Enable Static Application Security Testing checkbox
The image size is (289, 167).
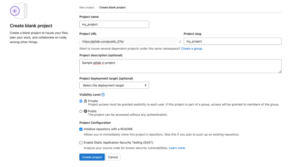(81, 143)
